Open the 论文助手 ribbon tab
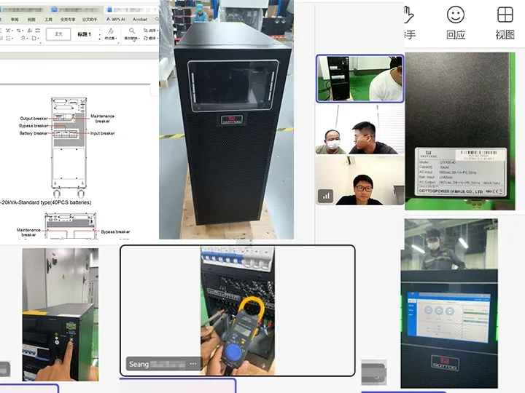This screenshot has width=525, height=393. (90, 20)
